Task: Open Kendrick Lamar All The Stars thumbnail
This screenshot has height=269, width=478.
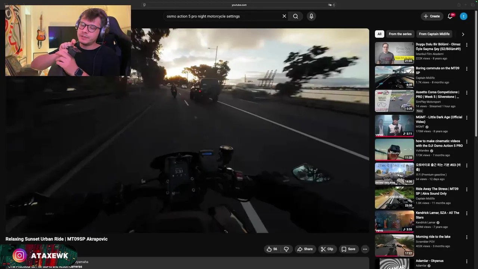Action: point(394,221)
